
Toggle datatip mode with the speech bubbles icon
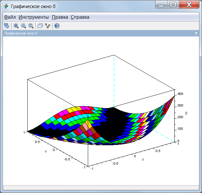(x=40, y=26)
